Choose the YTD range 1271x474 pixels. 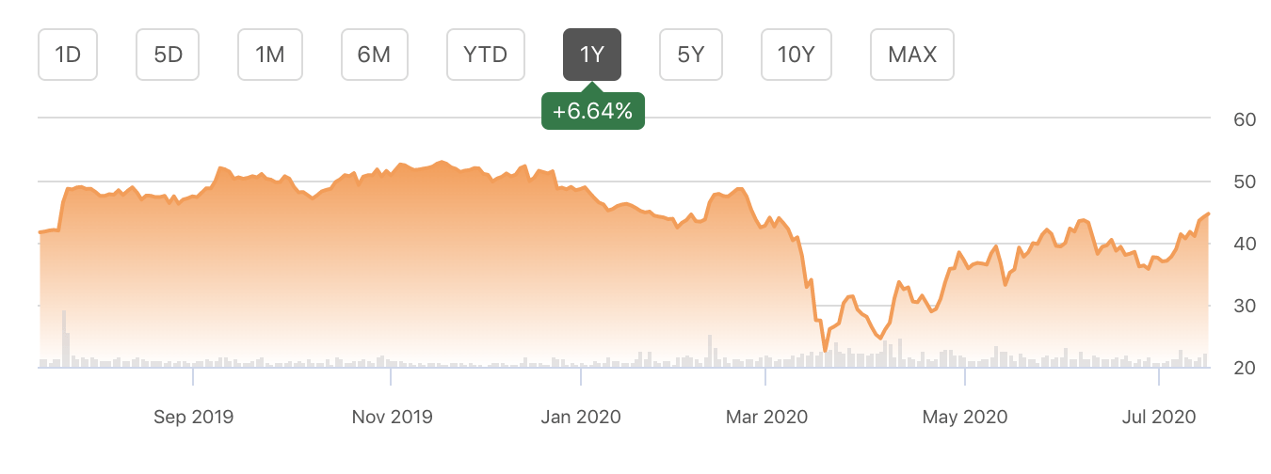486,55
